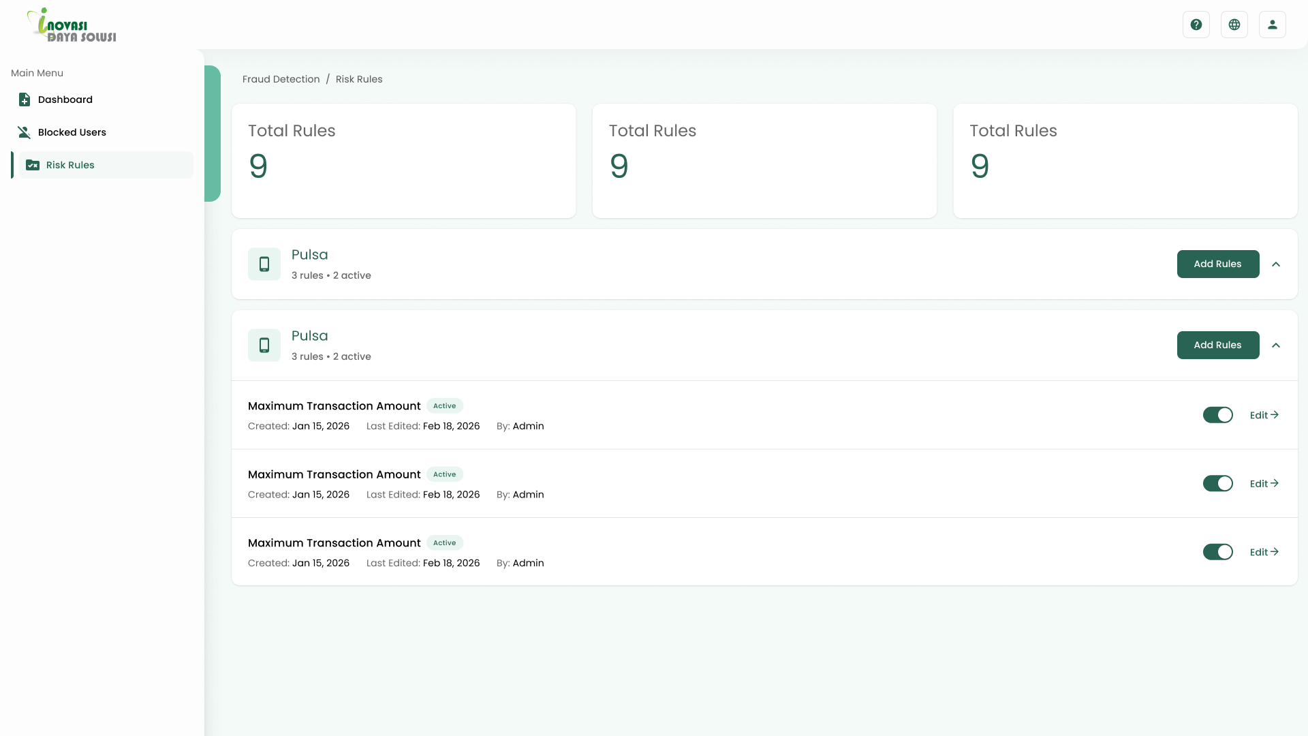Click the Inovasi Daya Solusi logo
The width and height of the screenshot is (1308, 736).
click(72, 25)
